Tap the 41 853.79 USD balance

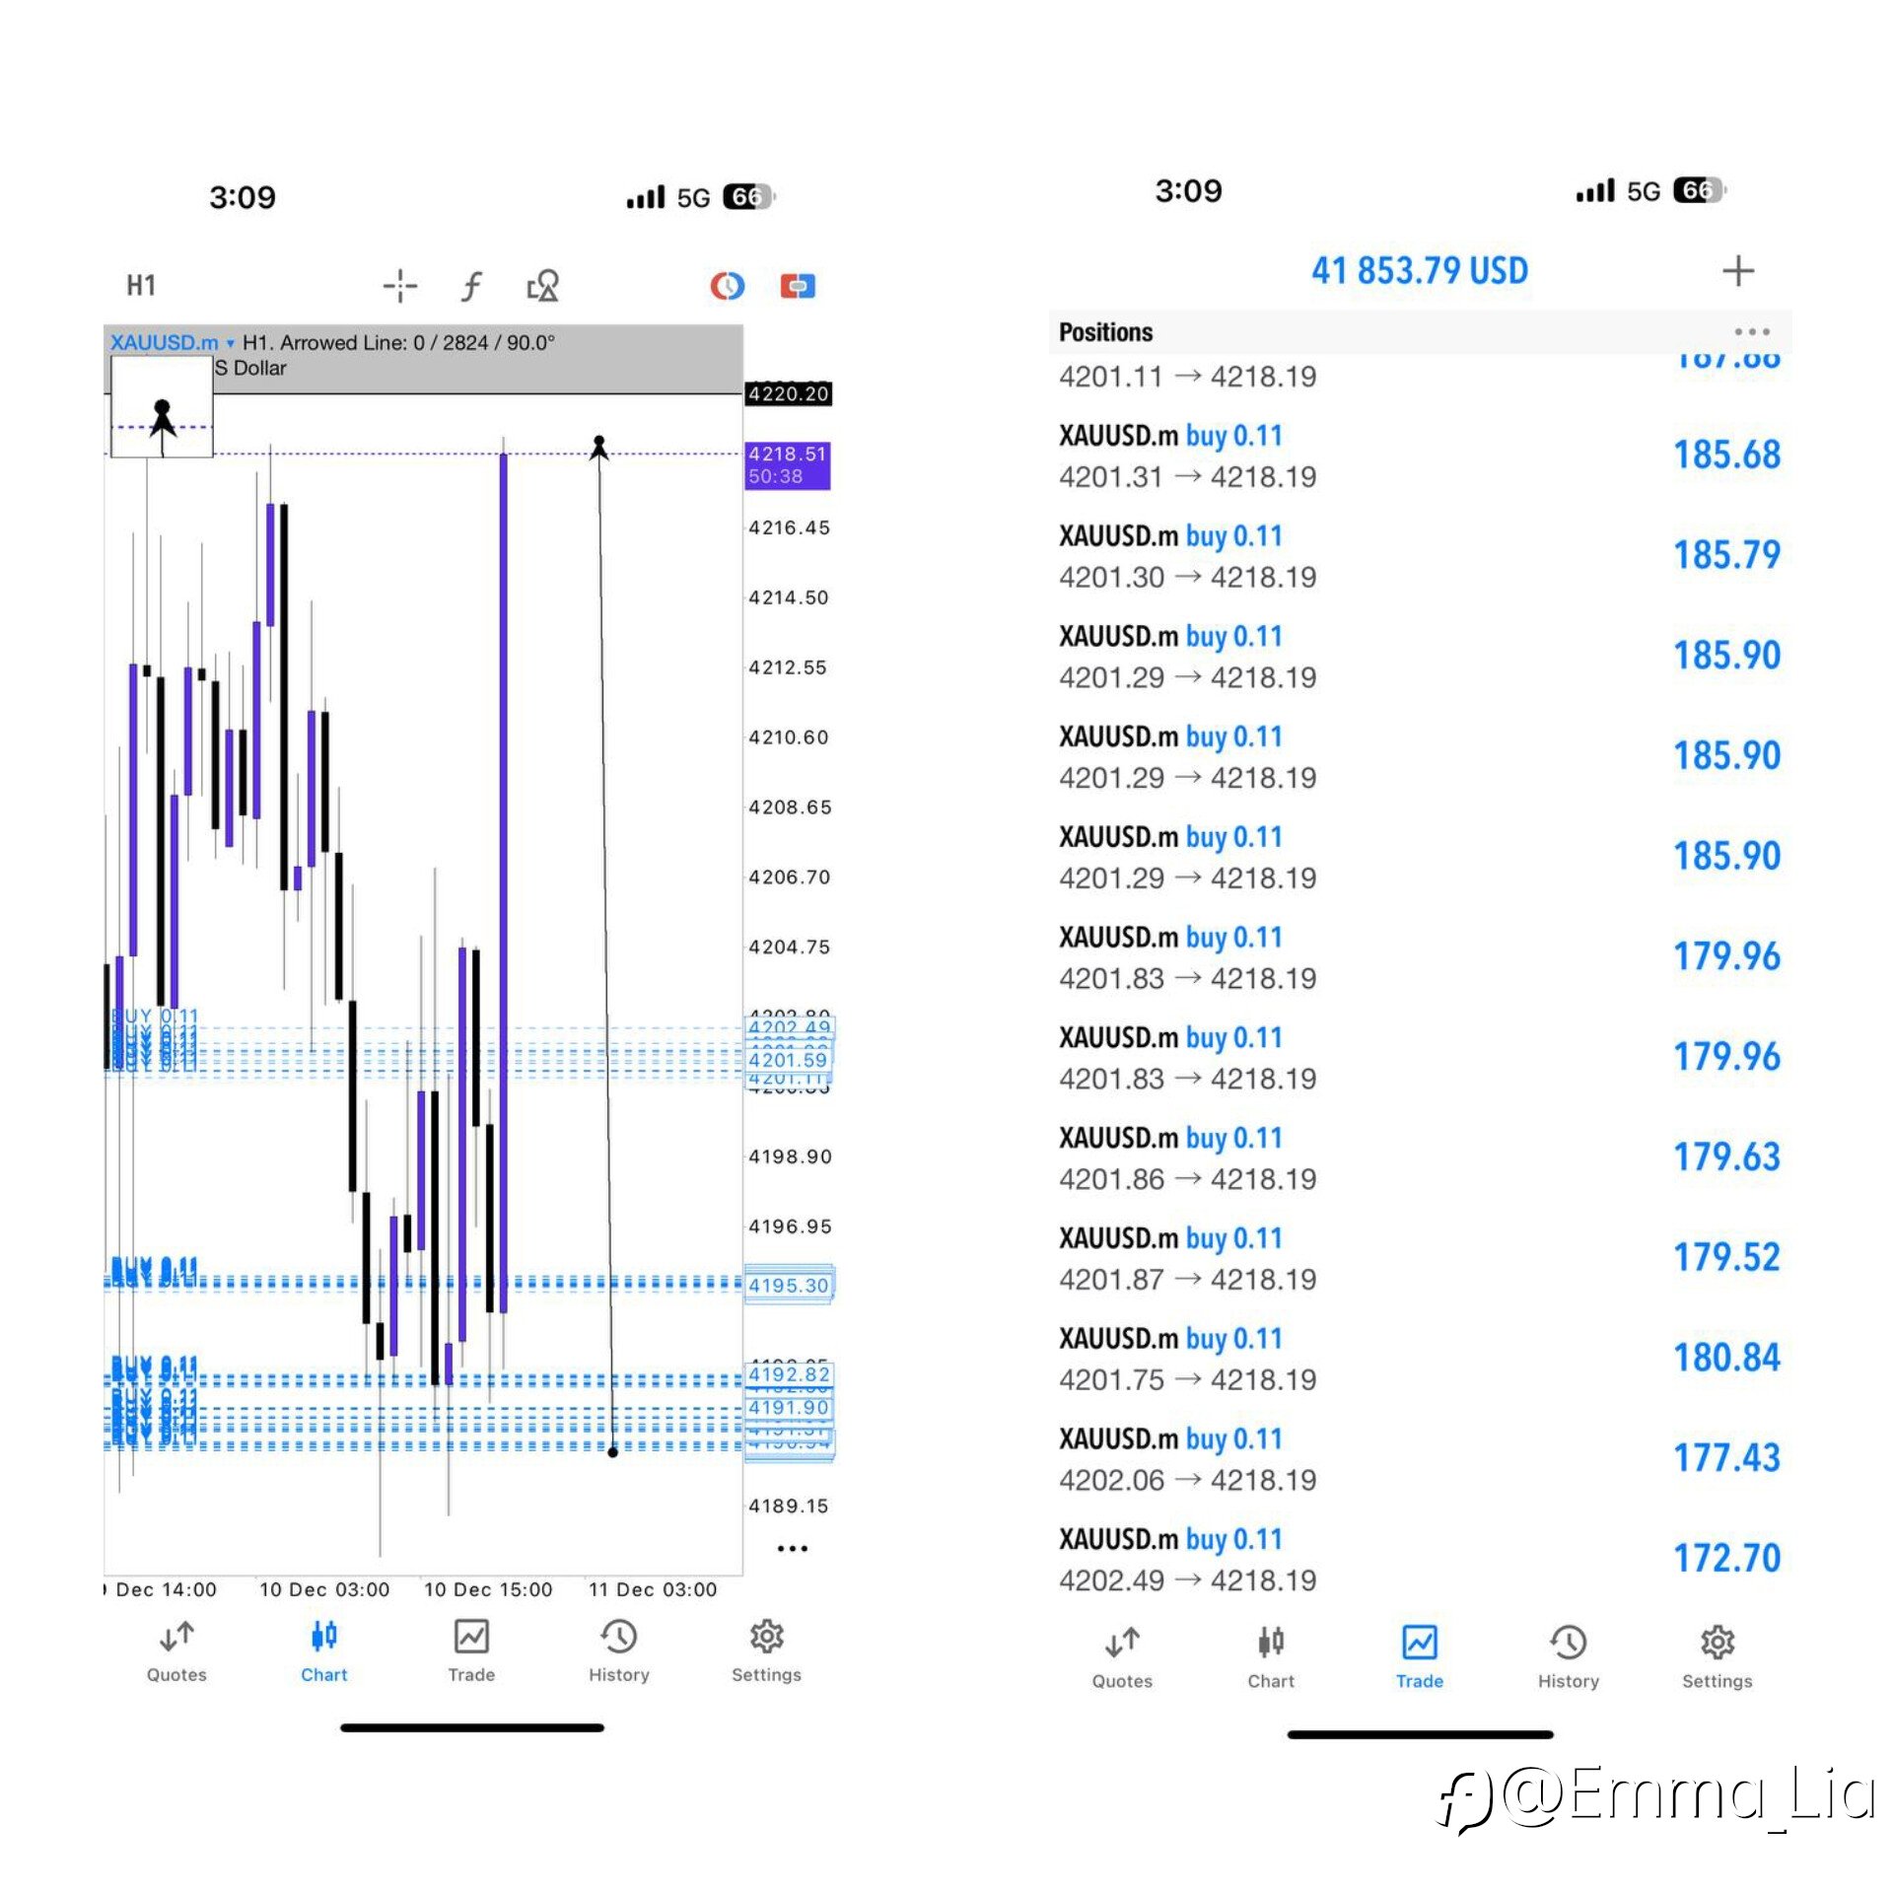tap(1419, 271)
